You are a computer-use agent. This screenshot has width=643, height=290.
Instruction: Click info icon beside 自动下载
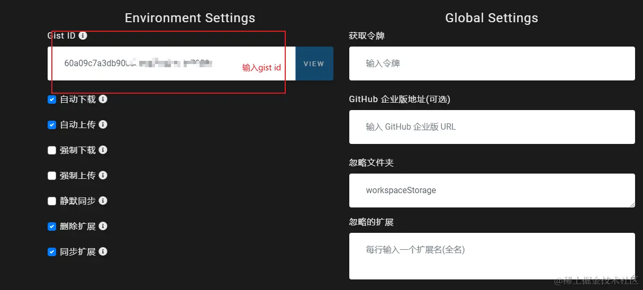[103, 99]
